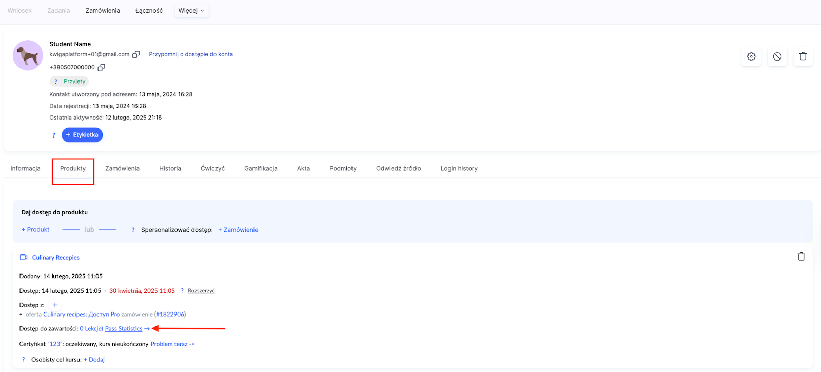821x372 pixels.
Task: Delete the contact using the top trash icon
Action: click(803, 56)
